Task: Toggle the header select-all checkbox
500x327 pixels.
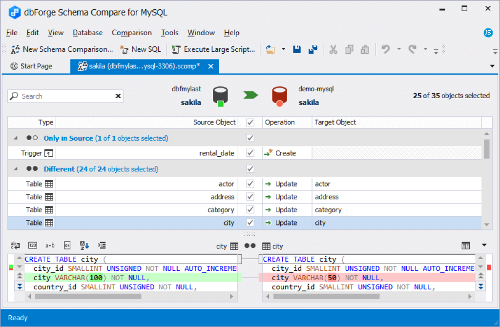Action: pos(250,123)
